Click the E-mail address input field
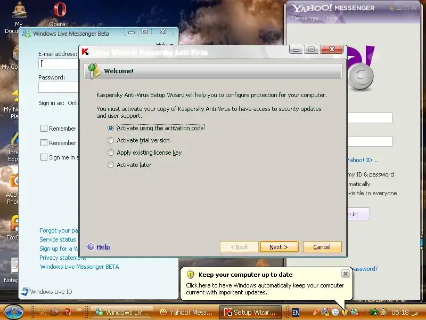The image size is (426, 320). pos(59,63)
